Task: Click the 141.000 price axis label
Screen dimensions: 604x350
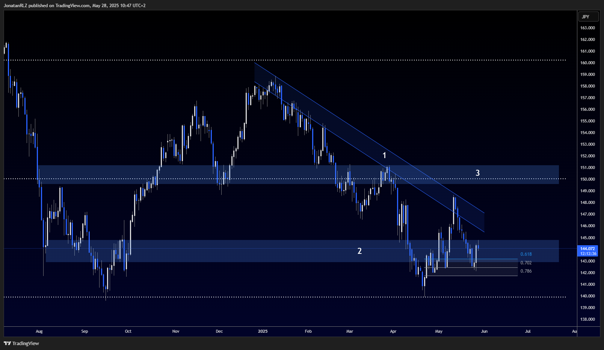Action: pyautogui.click(x=587, y=284)
